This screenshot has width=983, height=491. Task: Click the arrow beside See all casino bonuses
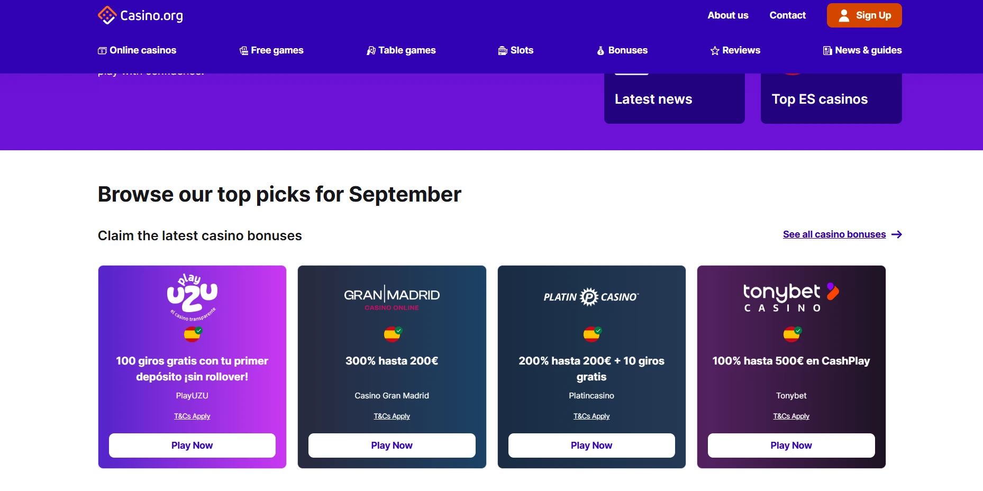tap(897, 234)
